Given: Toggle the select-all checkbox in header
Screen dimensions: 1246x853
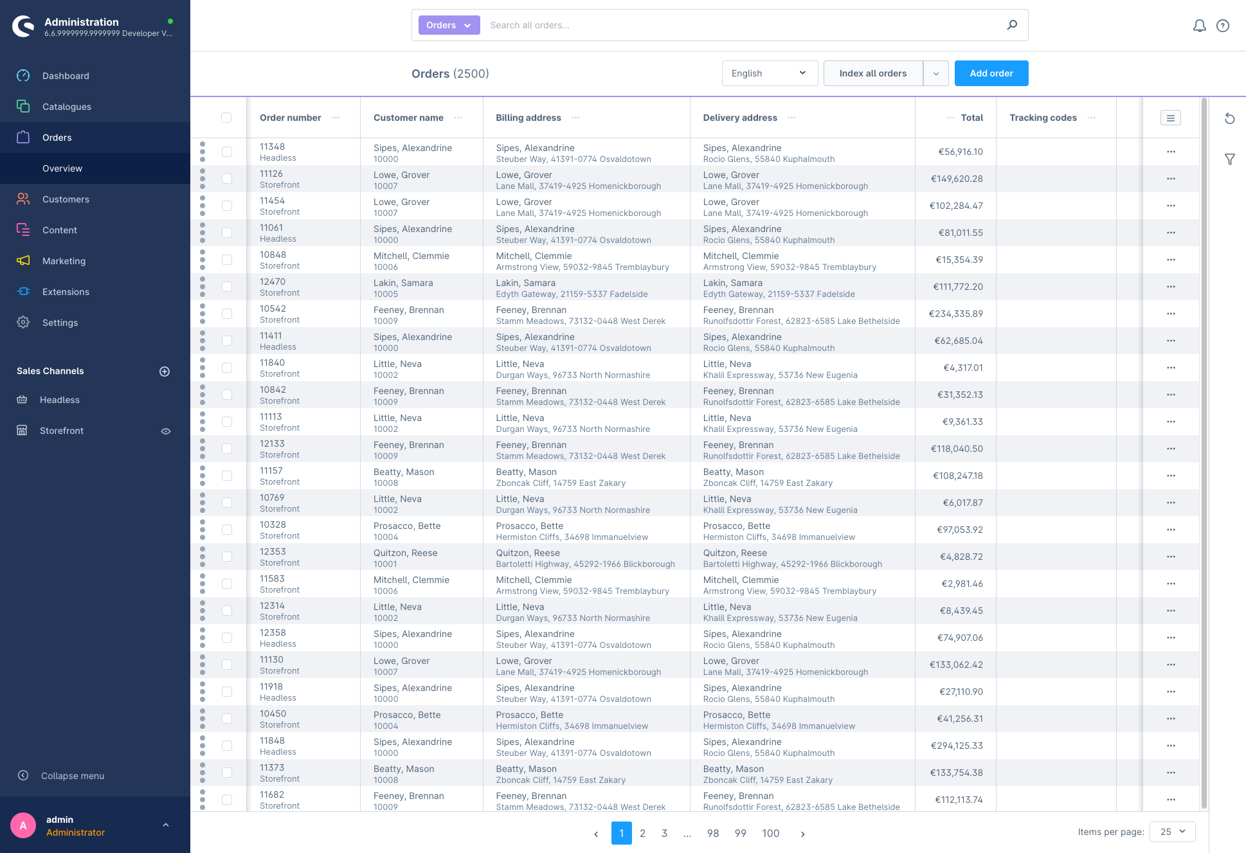Looking at the screenshot, I should click(x=226, y=118).
